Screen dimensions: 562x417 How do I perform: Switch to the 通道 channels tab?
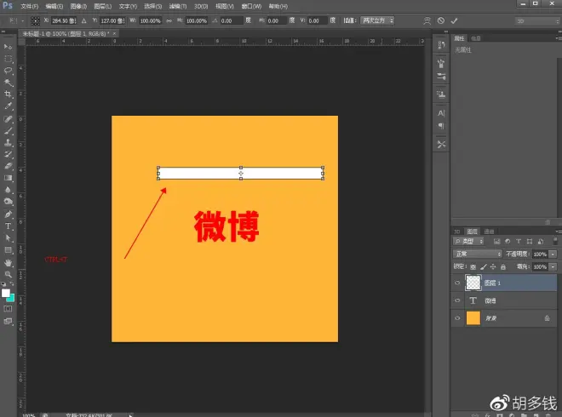coord(489,231)
